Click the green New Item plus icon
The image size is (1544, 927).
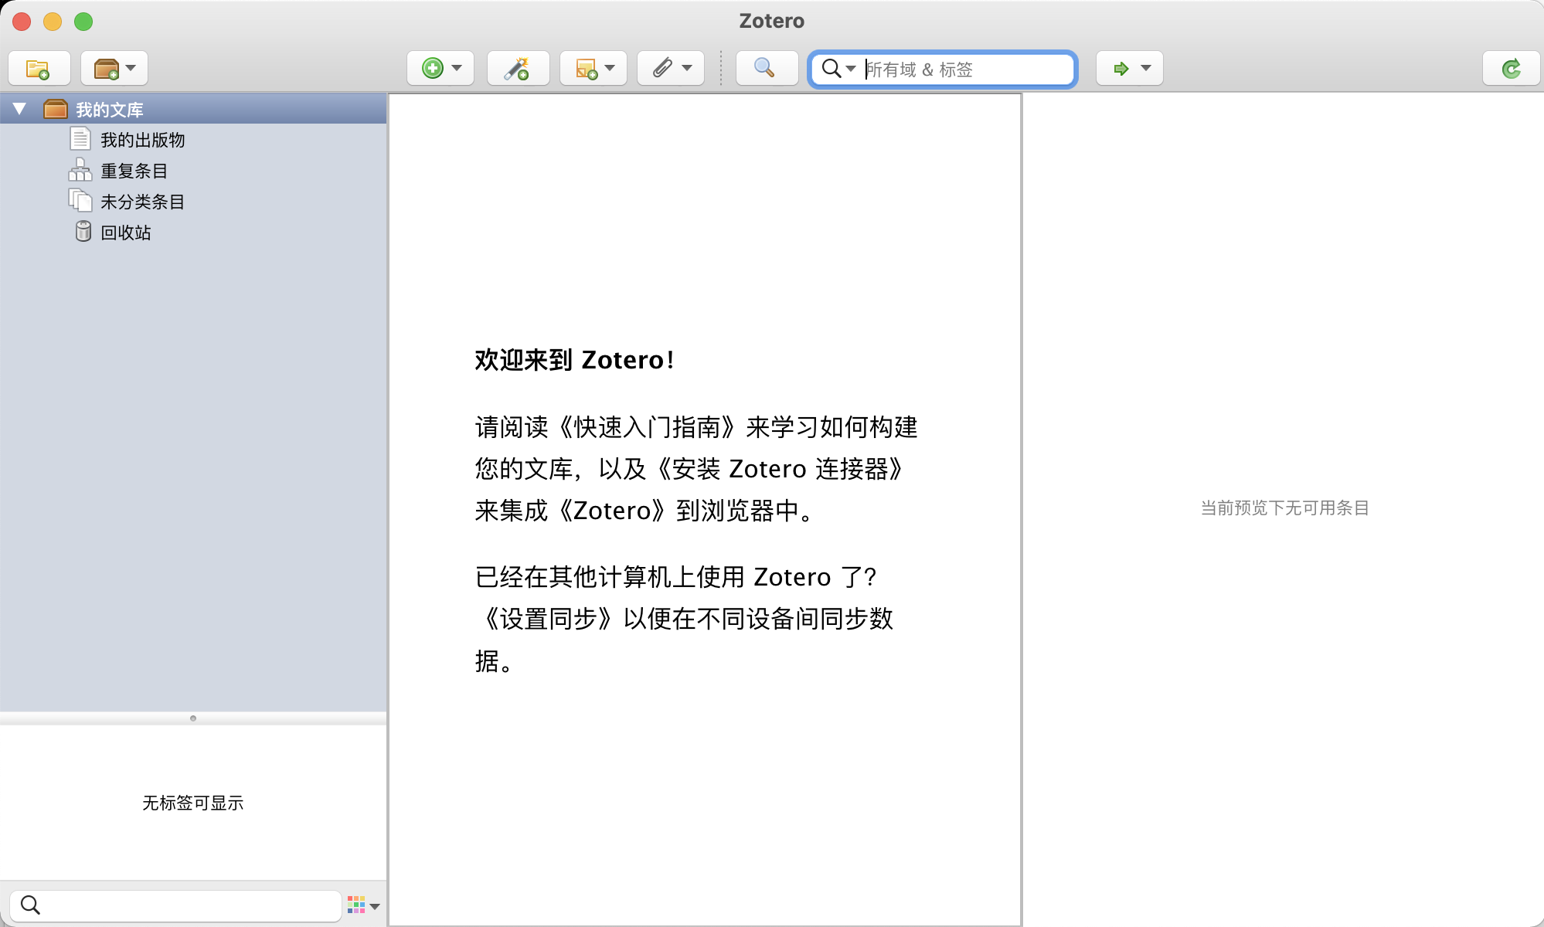coord(433,69)
